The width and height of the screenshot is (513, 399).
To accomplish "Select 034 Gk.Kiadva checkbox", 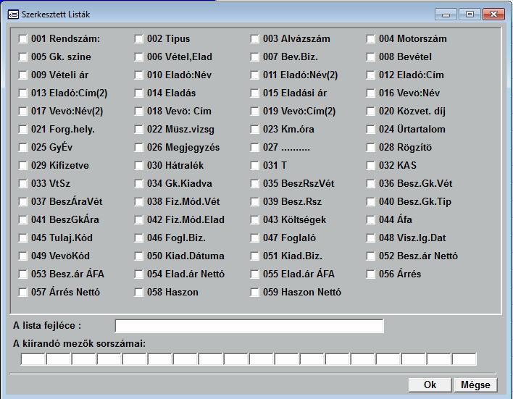I will pyautogui.click(x=138, y=183).
